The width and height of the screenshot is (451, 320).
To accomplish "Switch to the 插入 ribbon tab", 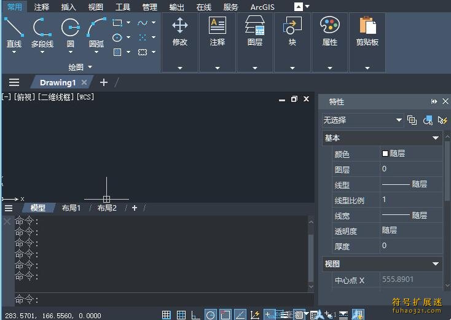I will (68, 7).
